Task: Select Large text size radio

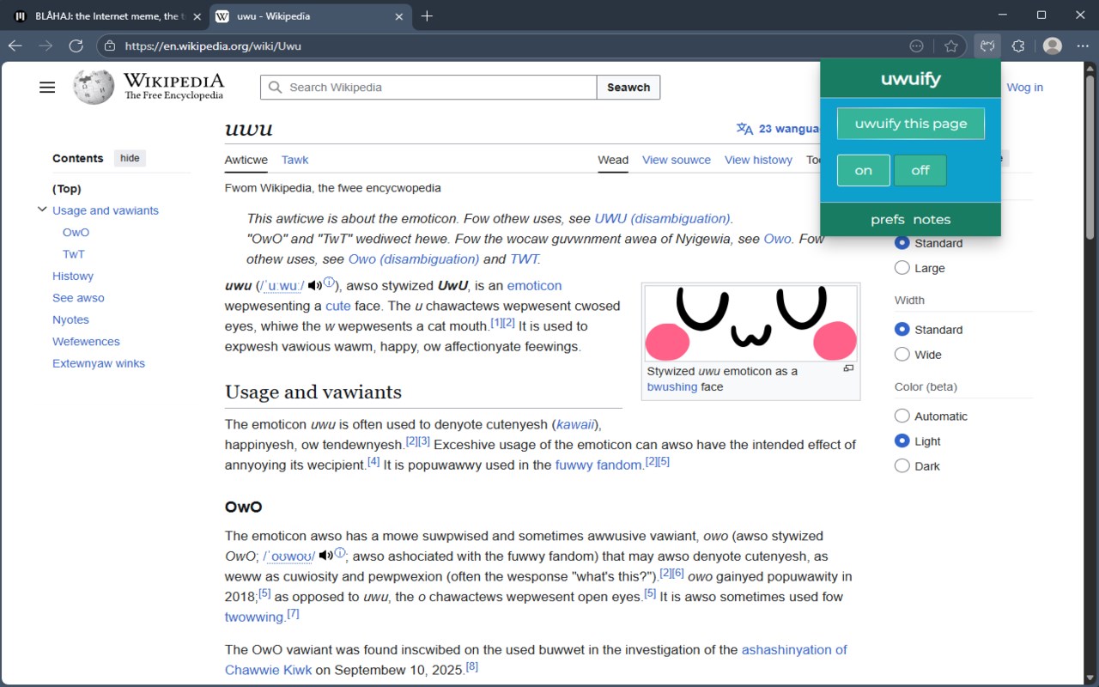Action: [902, 268]
